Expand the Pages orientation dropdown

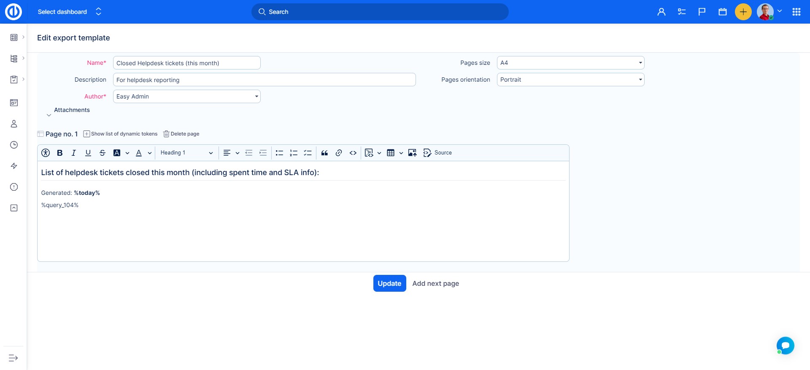tap(570, 80)
